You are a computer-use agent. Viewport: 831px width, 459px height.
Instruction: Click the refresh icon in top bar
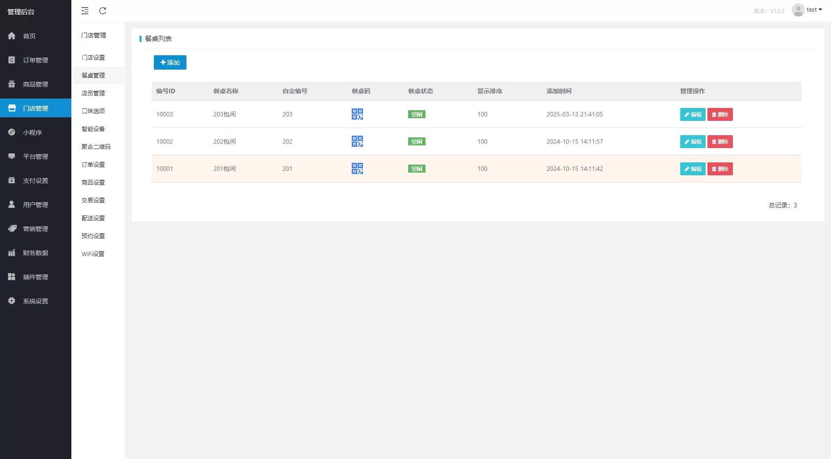tap(103, 11)
